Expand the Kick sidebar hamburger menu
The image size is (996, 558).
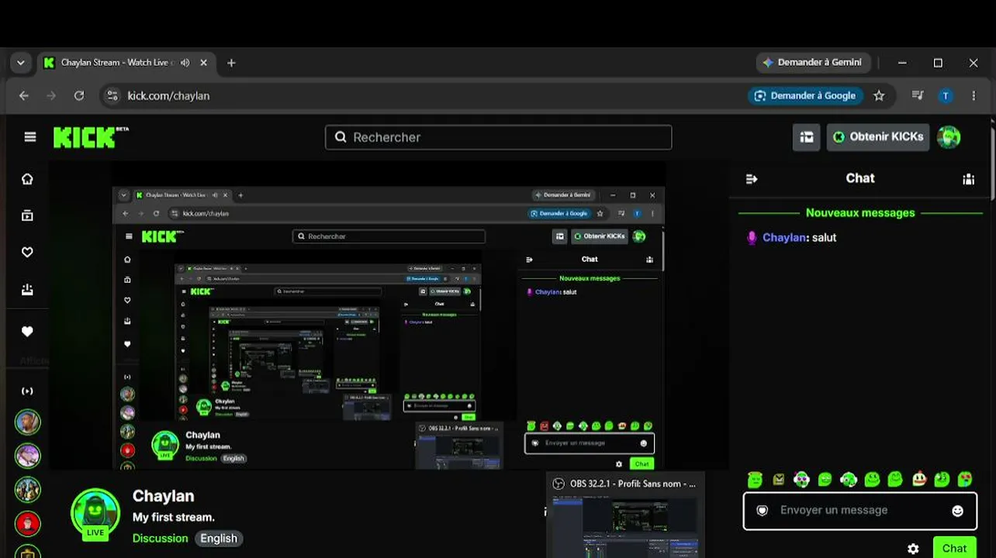point(30,137)
